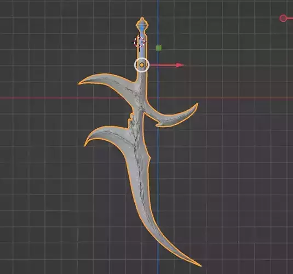The image size is (293, 274).
Task: Click the 3D cursor crosshair on the sword hilt
Action: coord(140,42)
